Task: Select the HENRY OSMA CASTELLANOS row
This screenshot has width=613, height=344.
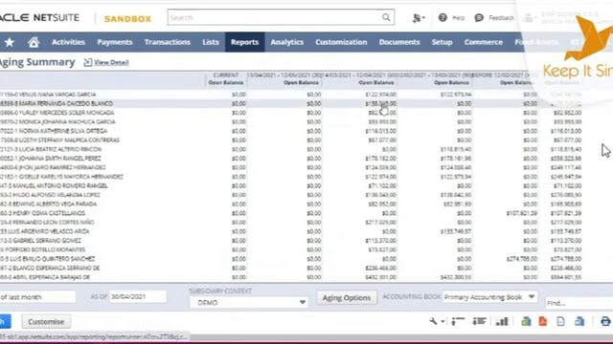Action: tap(291, 213)
